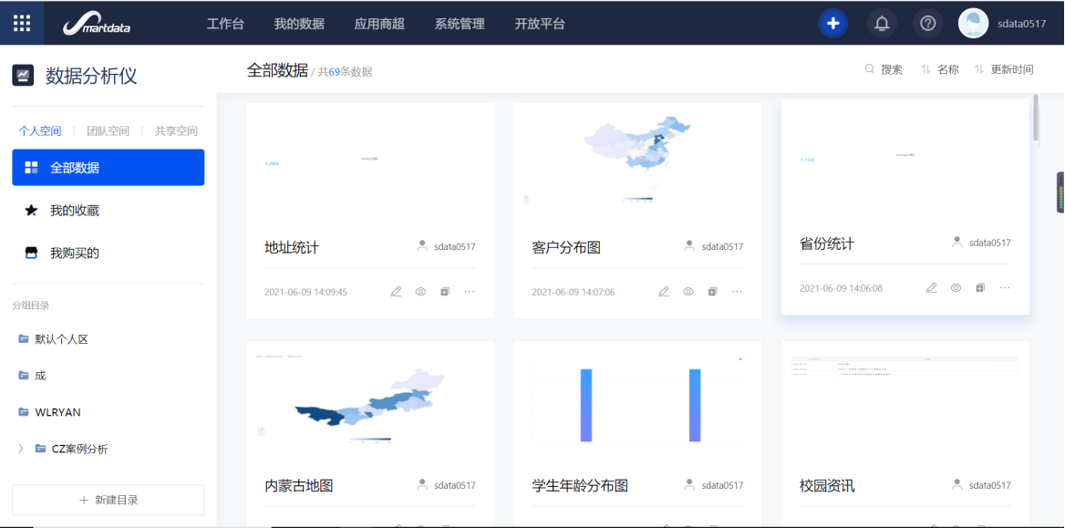Screen dimensions: 1065x528
Task: Go to 我的收藏
Action: pyautogui.click(x=75, y=211)
